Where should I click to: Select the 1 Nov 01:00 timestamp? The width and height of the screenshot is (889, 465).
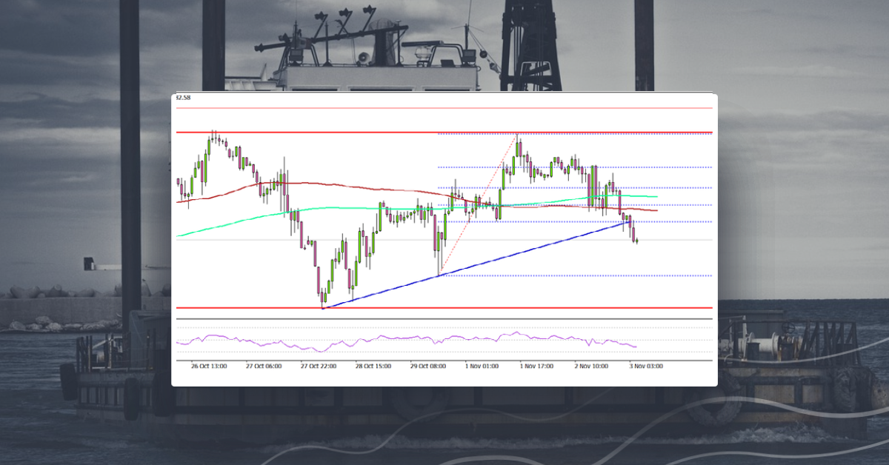pos(482,366)
